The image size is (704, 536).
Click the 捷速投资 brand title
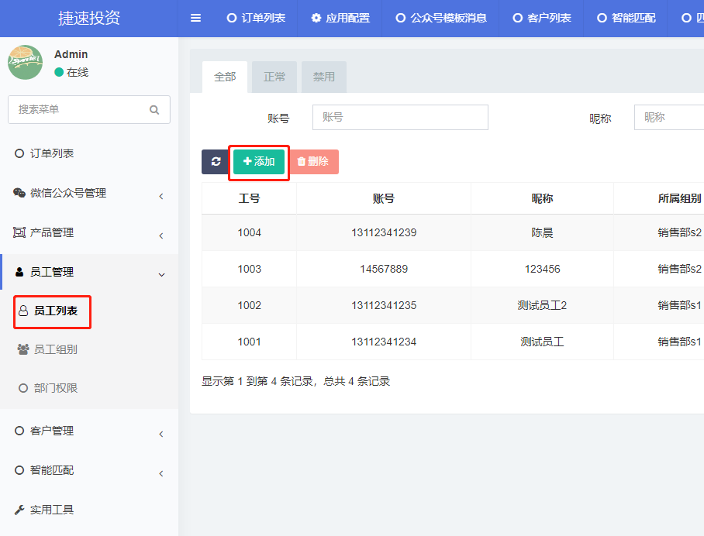(x=89, y=18)
